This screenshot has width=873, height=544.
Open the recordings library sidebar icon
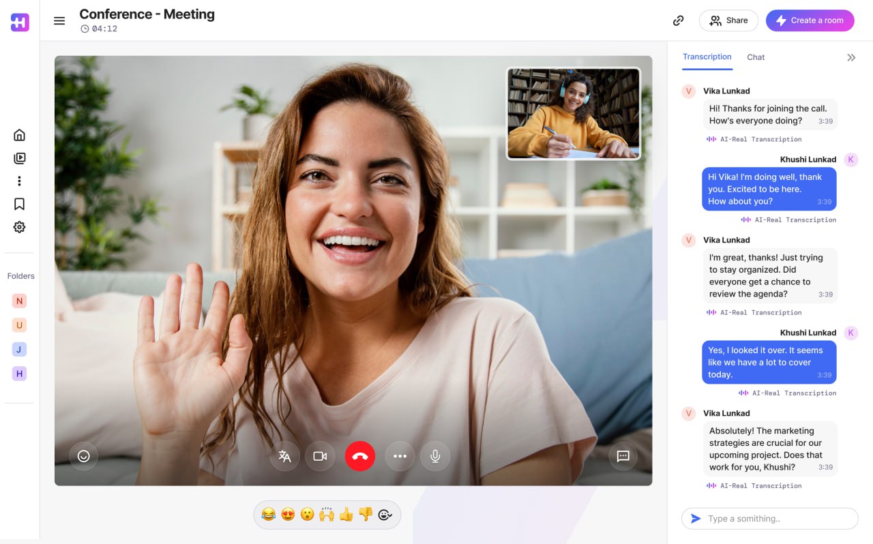point(19,158)
